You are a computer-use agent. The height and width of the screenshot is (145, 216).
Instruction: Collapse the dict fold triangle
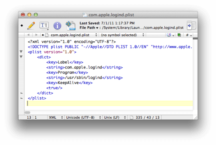coord(21,57)
